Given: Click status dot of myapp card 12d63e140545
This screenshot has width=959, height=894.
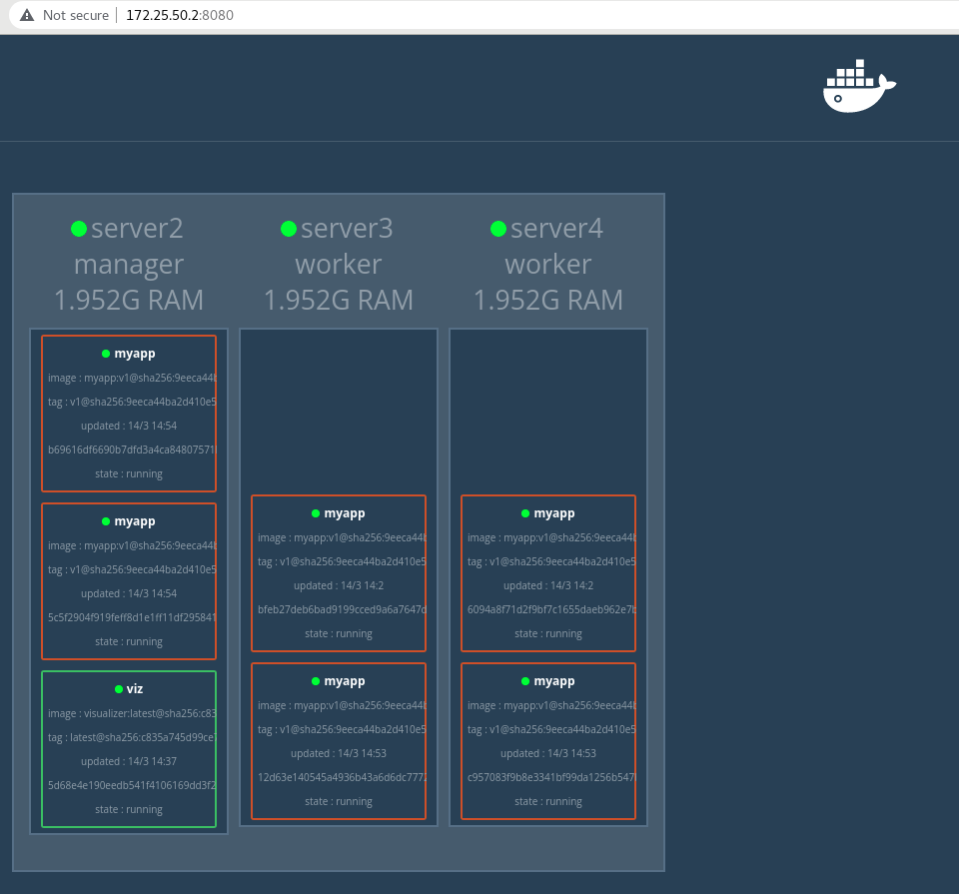Looking at the screenshot, I should click(316, 681).
